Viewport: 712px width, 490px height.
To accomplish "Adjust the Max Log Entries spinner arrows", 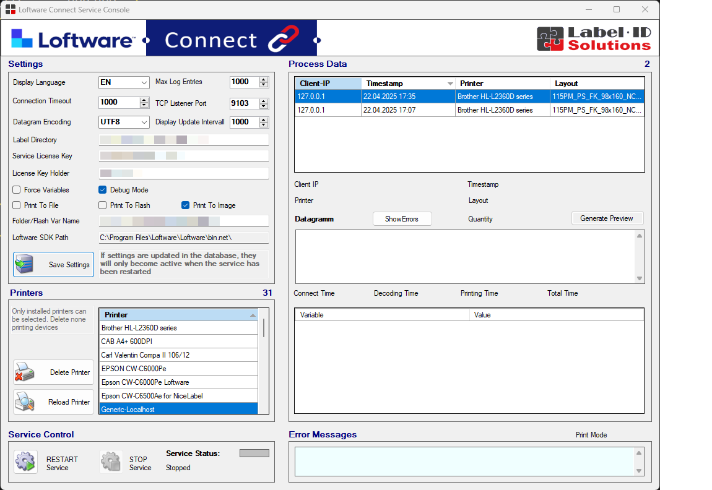I will pyautogui.click(x=264, y=82).
